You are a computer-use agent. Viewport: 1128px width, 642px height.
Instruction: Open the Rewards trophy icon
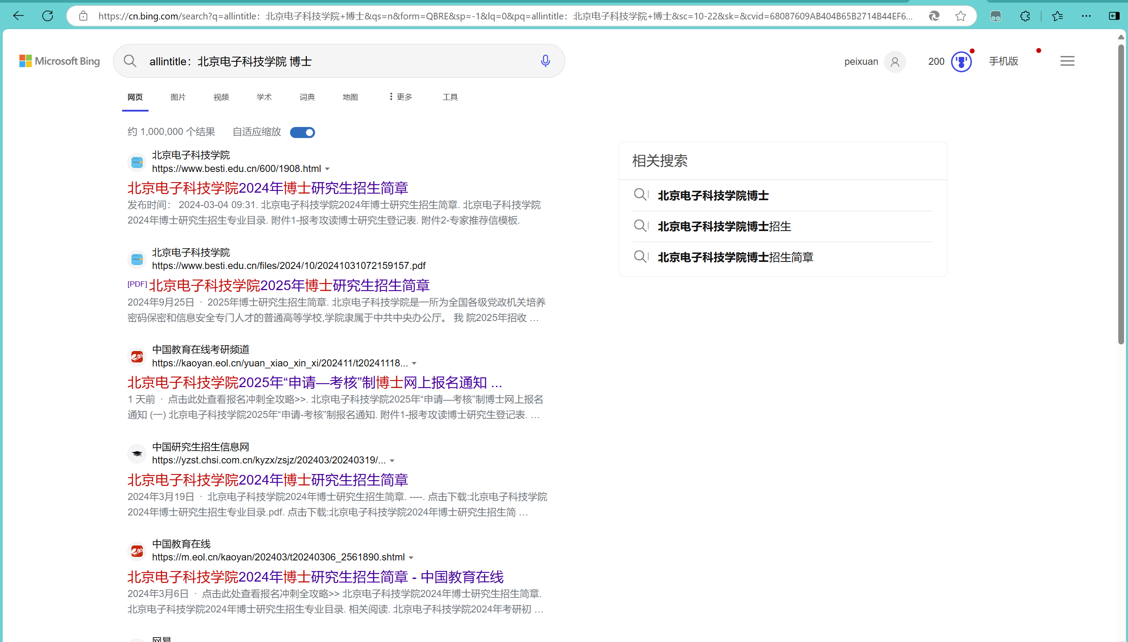[961, 62]
